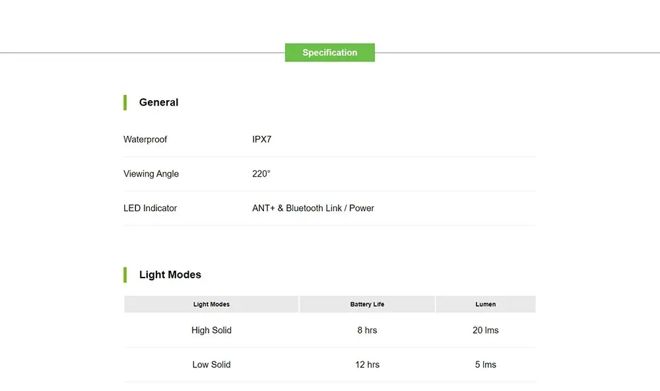
Task: Click the Waterproof label
Action: coord(145,139)
